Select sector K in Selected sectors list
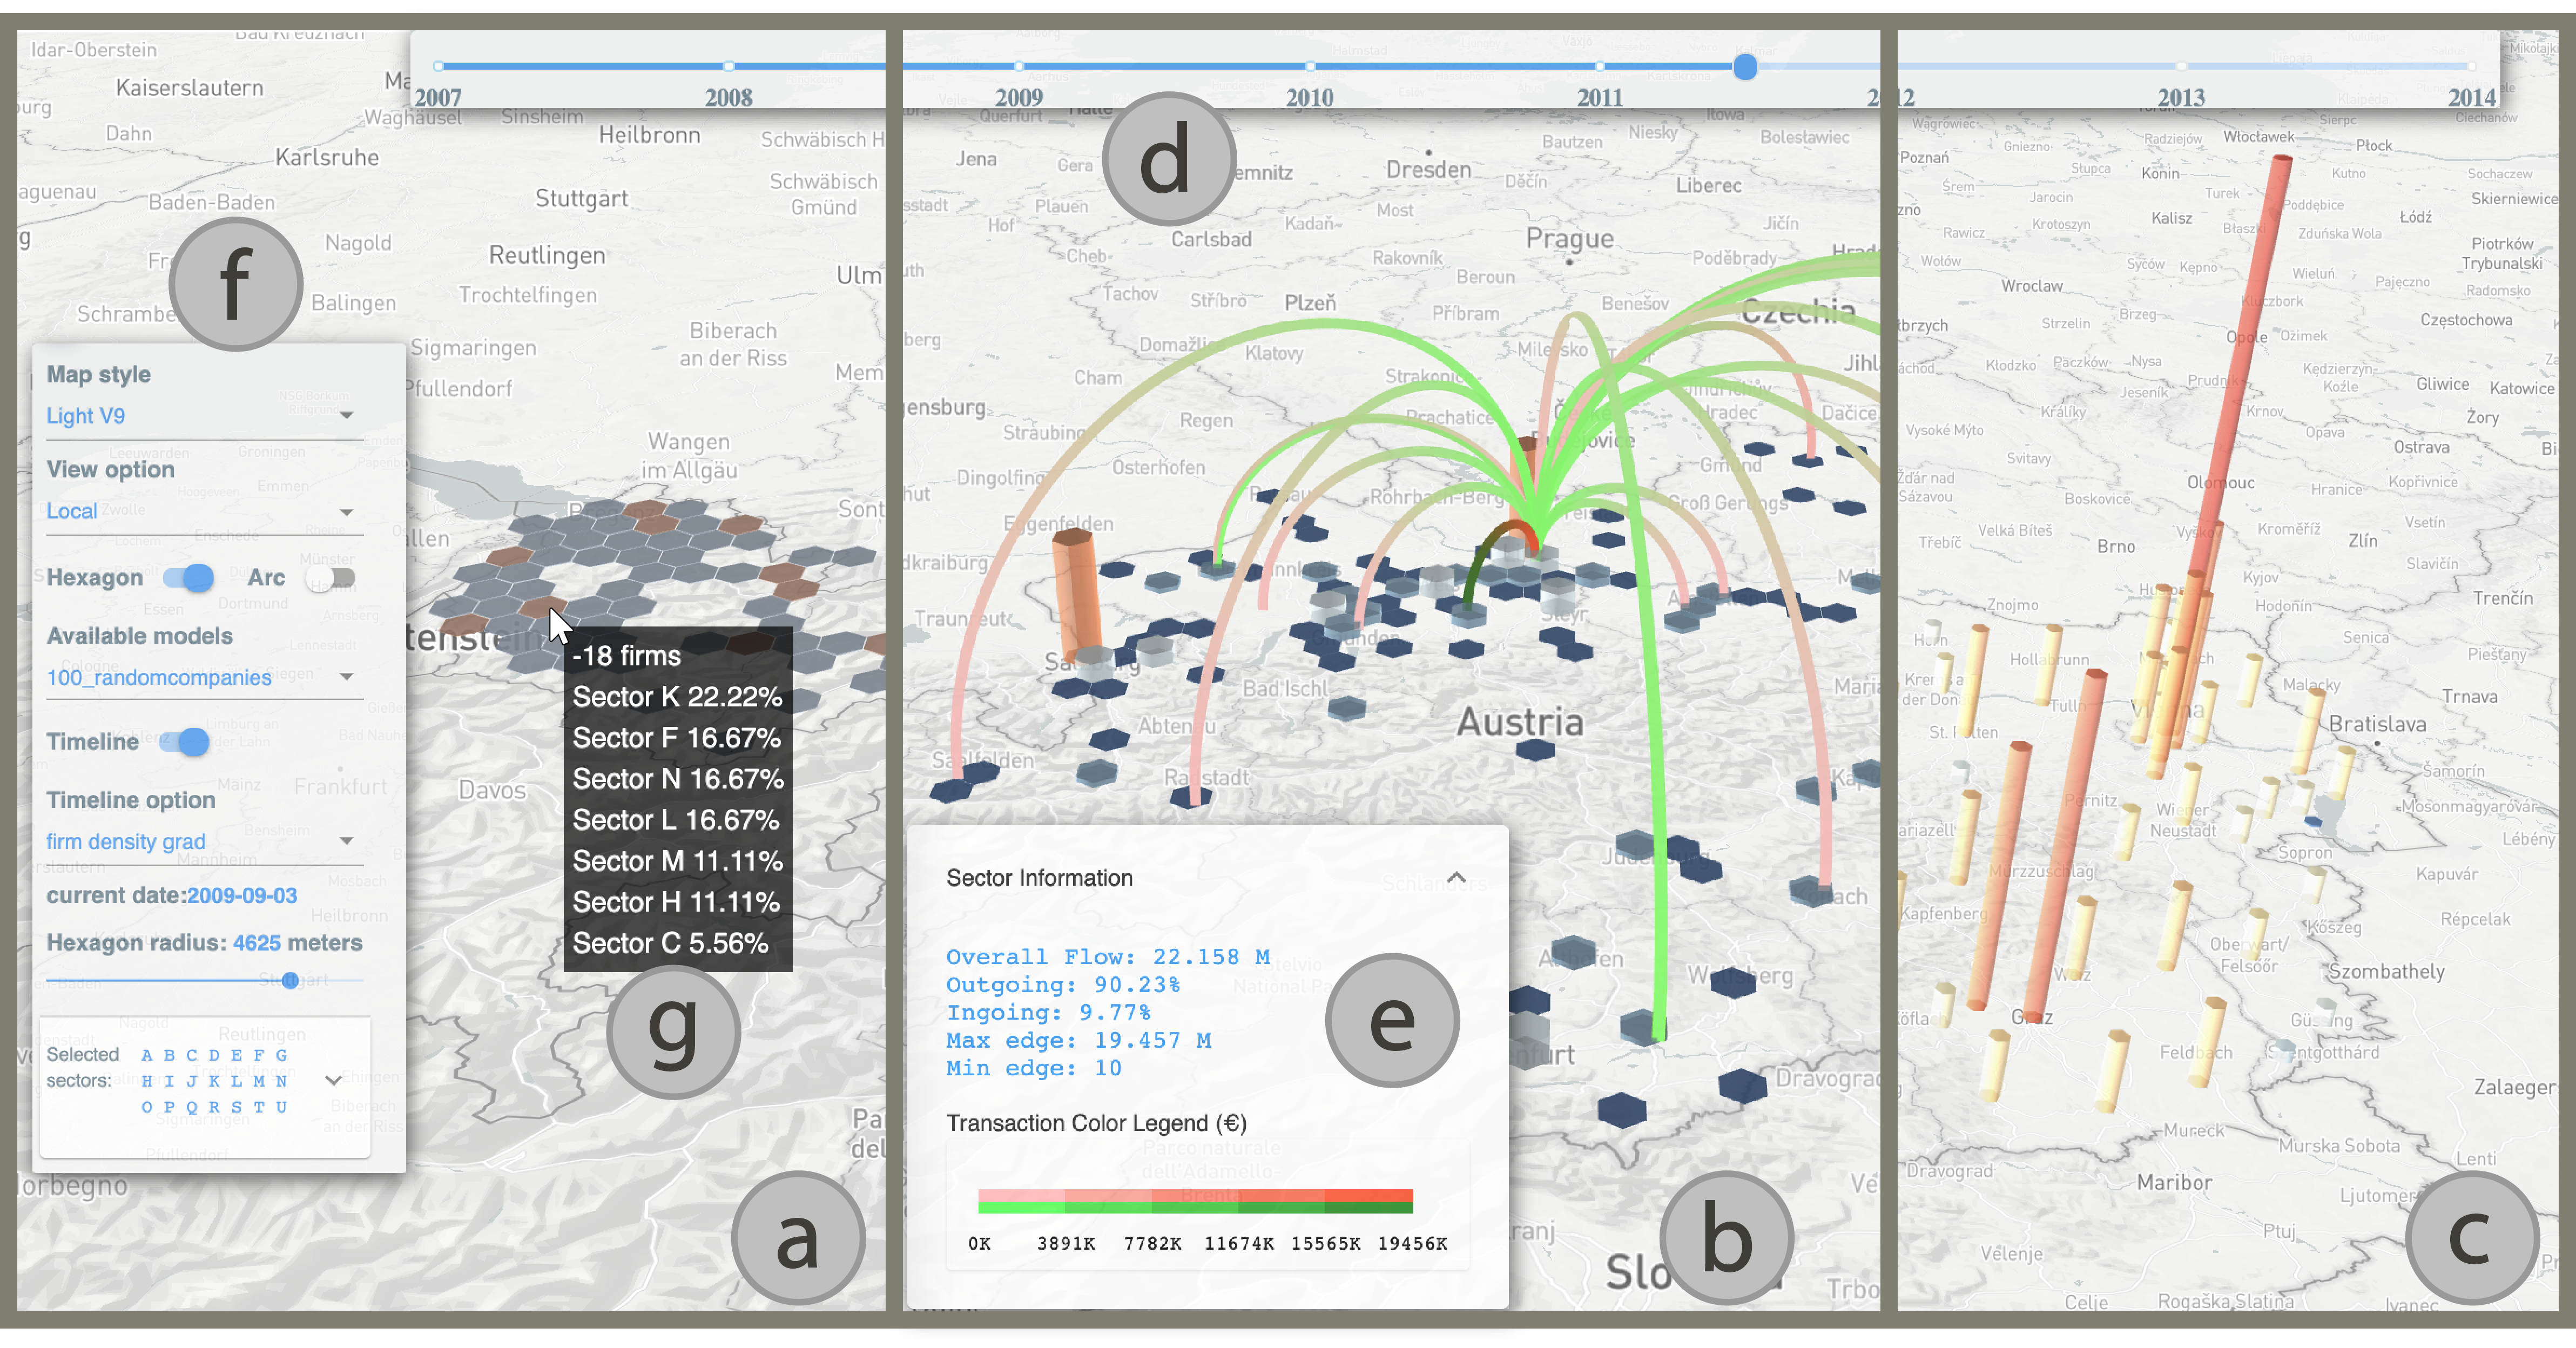This screenshot has width=2576, height=1348. coord(214,1081)
